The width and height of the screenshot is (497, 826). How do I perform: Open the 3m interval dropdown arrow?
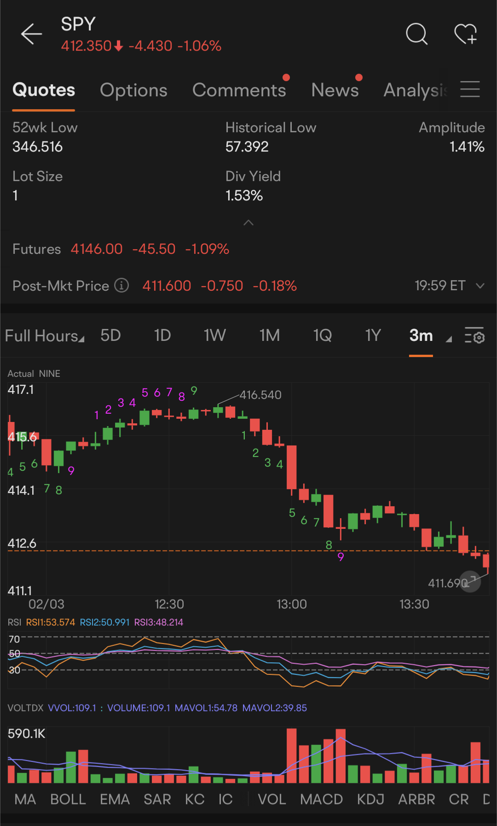(449, 339)
